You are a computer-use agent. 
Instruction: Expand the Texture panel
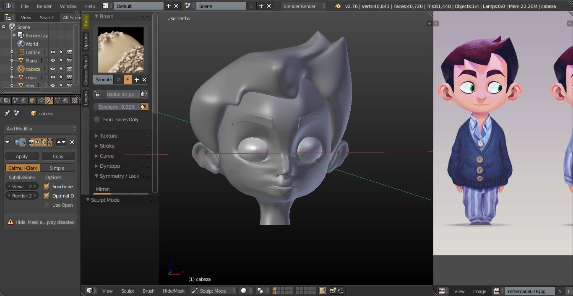click(108, 136)
